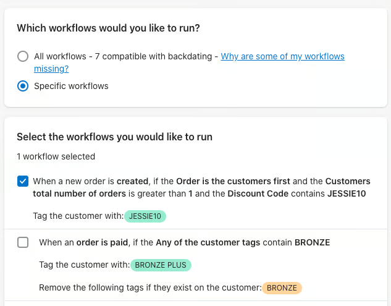Click 'When an order is paid' workflow description
Screen dimensions: 391x306
point(185,242)
